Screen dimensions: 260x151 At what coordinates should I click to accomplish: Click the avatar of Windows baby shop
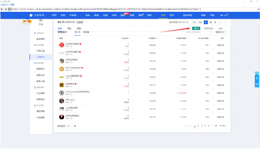(62, 93)
